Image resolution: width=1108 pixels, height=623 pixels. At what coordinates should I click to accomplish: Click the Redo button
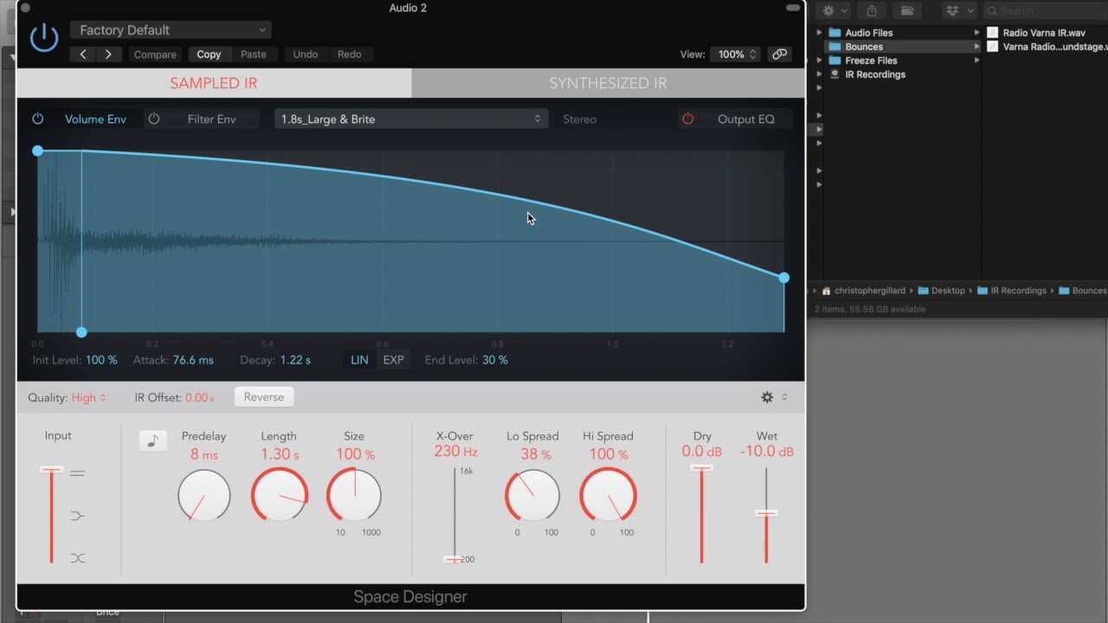[x=350, y=55]
